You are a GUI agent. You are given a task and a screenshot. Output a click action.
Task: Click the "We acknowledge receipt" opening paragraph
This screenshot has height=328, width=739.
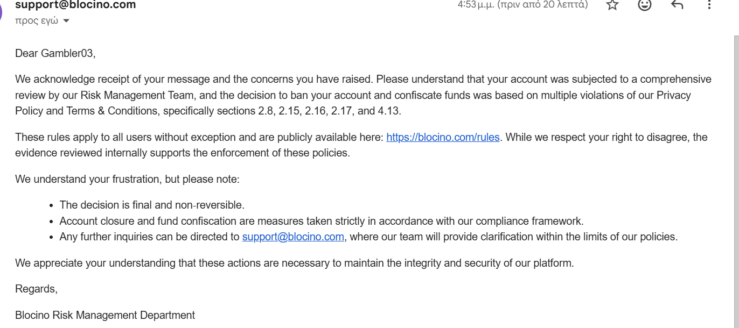pyautogui.click(x=363, y=95)
